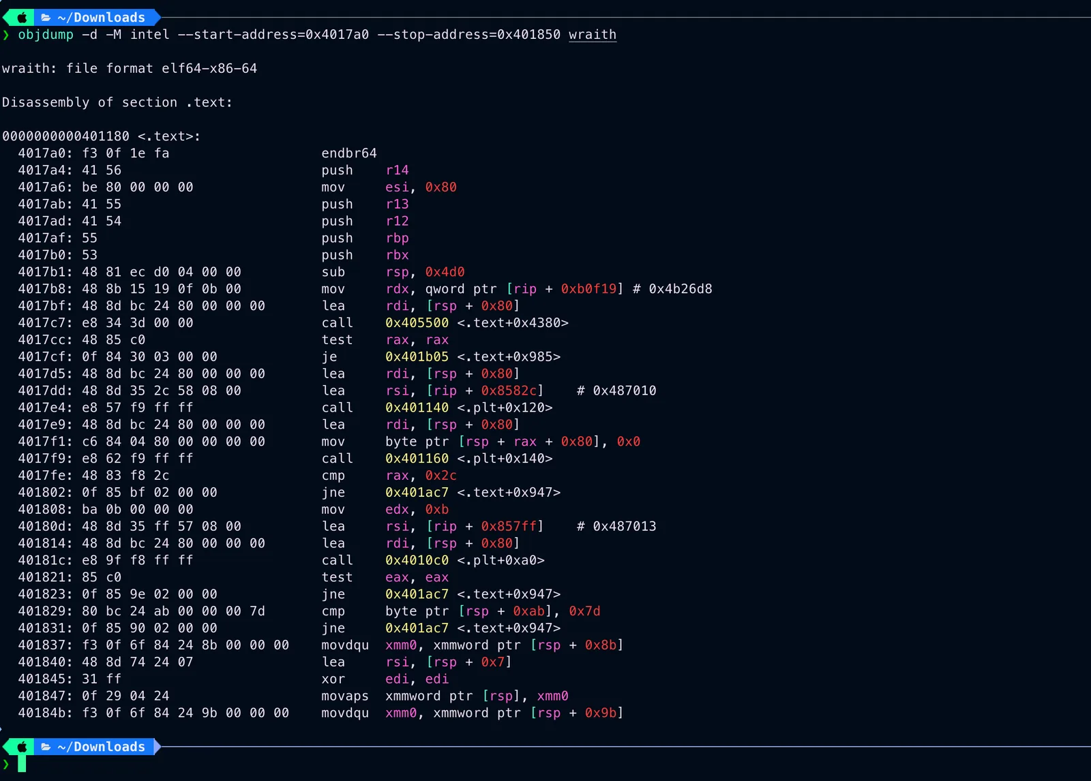Click 'Disassembly of section .text:' line
Image resolution: width=1091 pixels, height=781 pixels.
[117, 102]
